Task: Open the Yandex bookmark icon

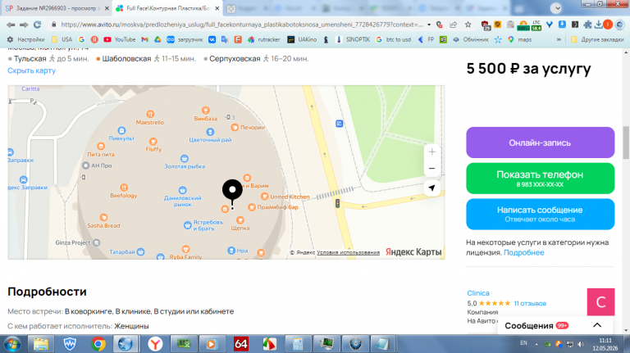Action: click(x=94, y=39)
